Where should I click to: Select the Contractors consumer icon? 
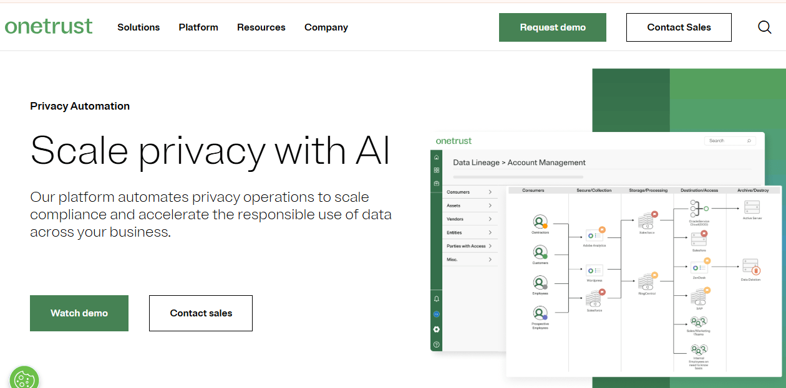[x=540, y=222]
